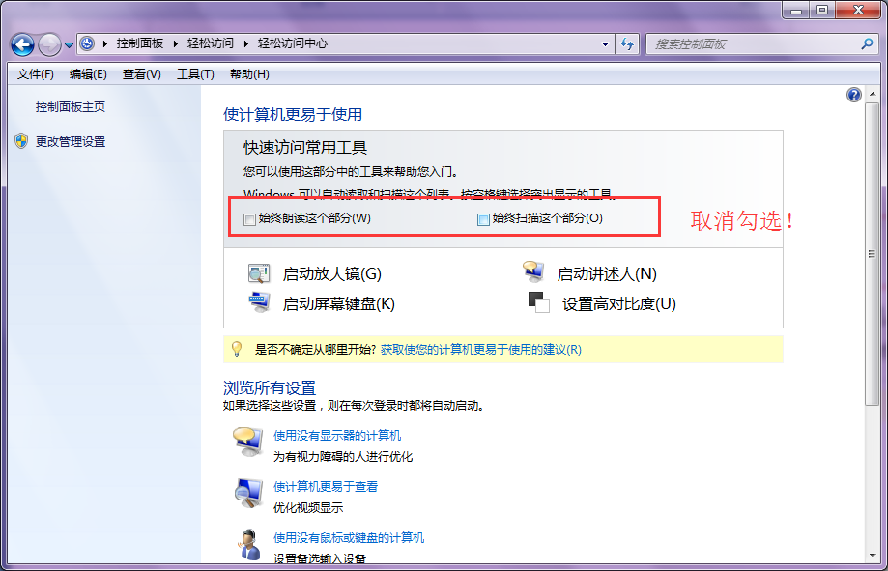Click the 为有视力障碍的人进行优化 description text
The image size is (888, 571).
tap(343, 457)
